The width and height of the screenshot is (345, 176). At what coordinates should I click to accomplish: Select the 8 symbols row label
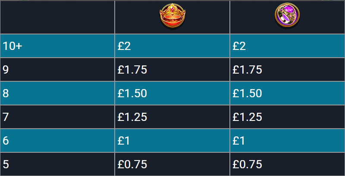[6, 93]
